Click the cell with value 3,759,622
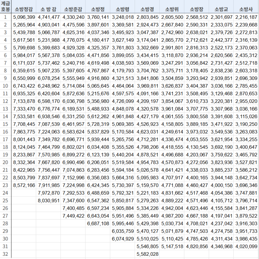The image size is (259, 259). (221, 155)
